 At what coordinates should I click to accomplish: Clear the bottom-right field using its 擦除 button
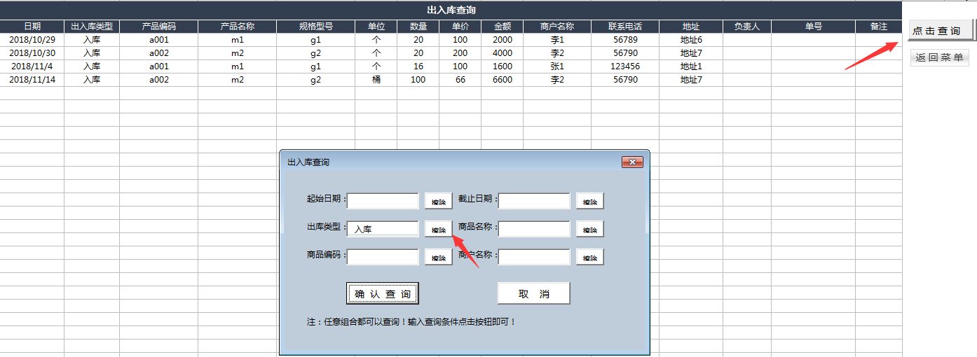click(x=590, y=258)
